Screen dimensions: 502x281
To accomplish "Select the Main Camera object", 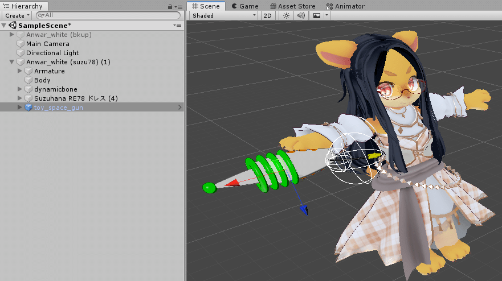I will [x=48, y=44].
